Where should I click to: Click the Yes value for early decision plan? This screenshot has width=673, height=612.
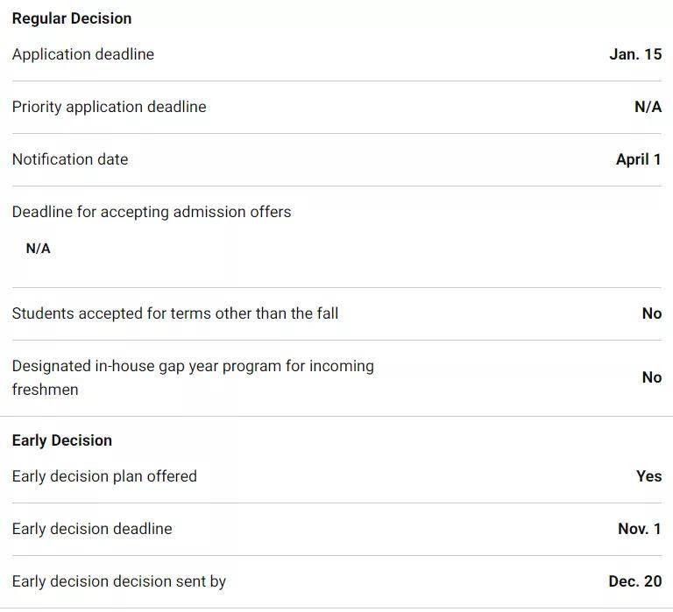point(648,476)
